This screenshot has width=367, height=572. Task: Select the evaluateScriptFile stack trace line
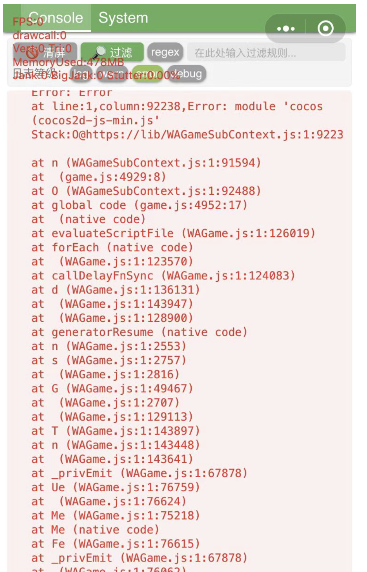(173, 233)
